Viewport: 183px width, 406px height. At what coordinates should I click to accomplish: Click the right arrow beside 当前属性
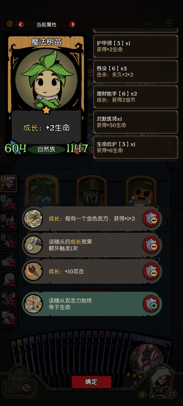[73, 24]
